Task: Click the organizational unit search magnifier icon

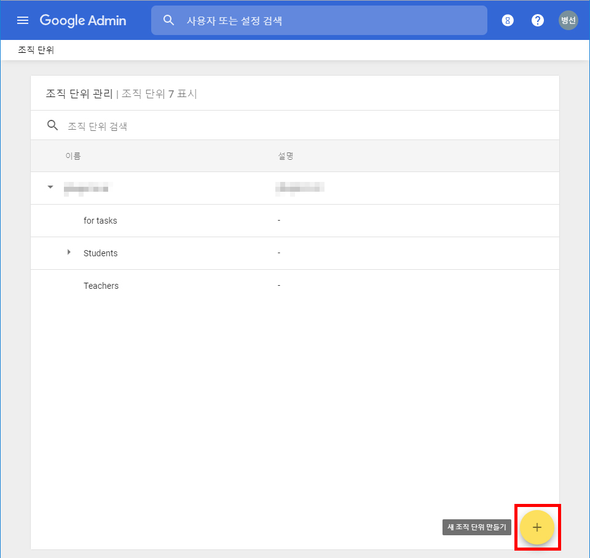Action: click(x=53, y=125)
